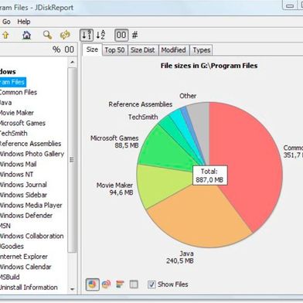Image resolution: width=303 pixels, height=303 pixels.
Task: Select Windows Journal folder in the tree
Action: (23, 185)
